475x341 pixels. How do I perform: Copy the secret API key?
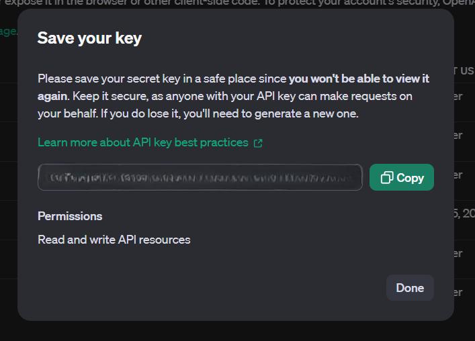(x=402, y=178)
